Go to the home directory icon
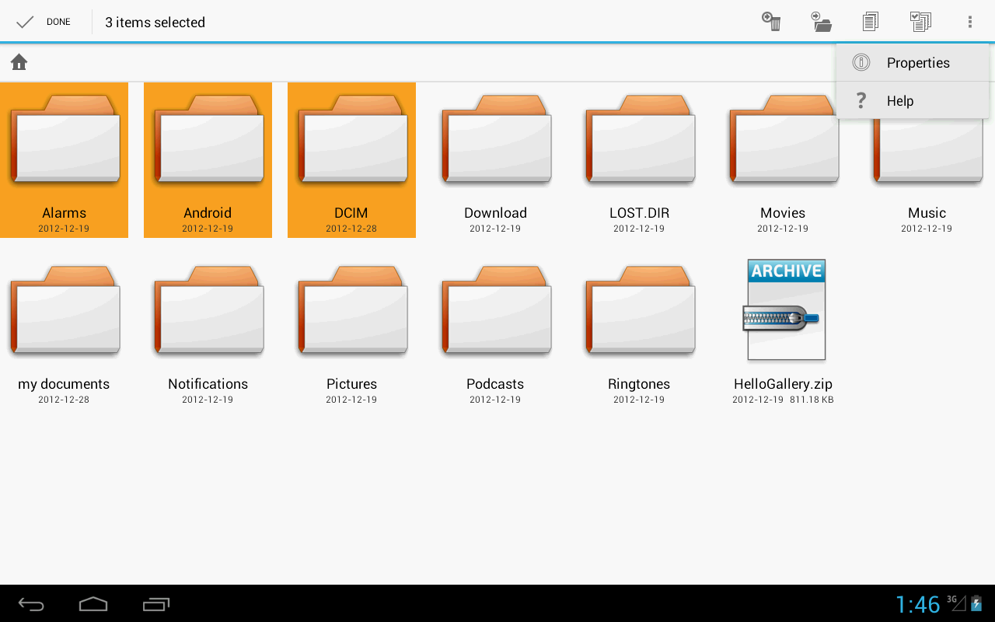The width and height of the screenshot is (995, 622). click(x=19, y=62)
